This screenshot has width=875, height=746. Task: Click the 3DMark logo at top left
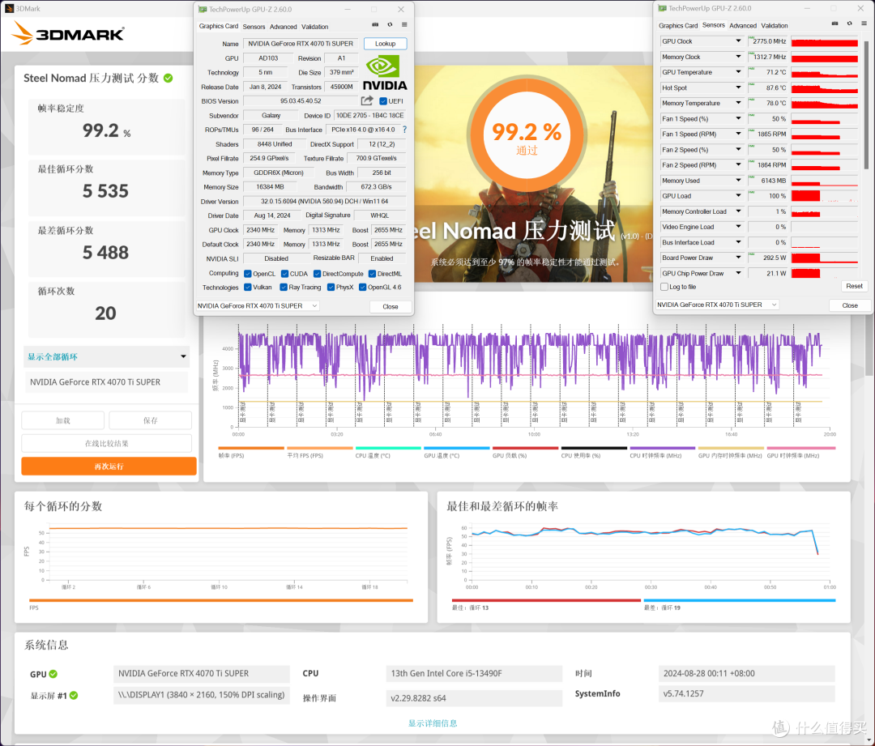pyautogui.click(x=68, y=33)
